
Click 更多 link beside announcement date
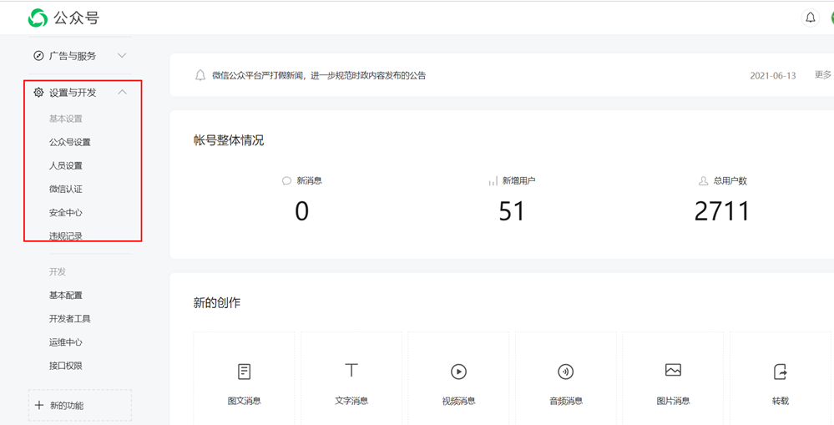click(823, 75)
